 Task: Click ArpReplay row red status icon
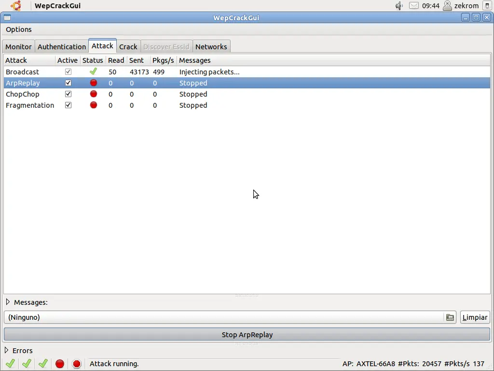pos(93,83)
